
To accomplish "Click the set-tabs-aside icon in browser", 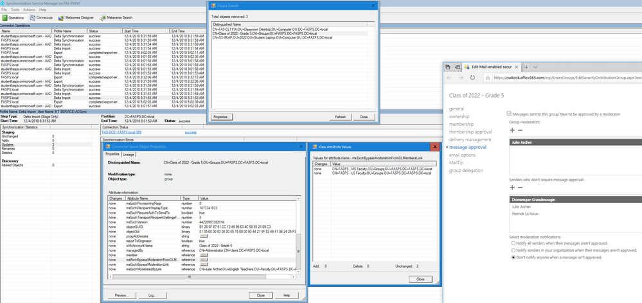I will [457, 67].
